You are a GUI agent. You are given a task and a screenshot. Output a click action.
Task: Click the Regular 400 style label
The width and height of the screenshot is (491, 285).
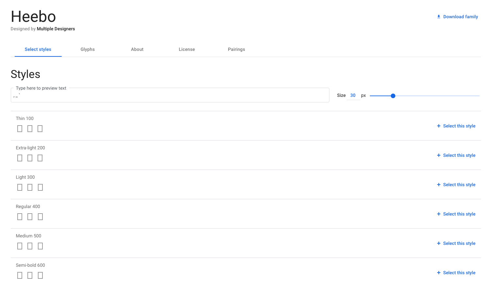(x=28, y=206)
